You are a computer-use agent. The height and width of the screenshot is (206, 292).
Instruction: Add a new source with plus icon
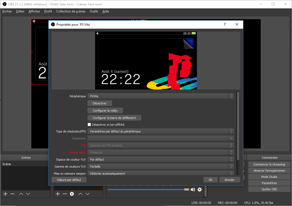pyautogui.click(x=58, y=194)
